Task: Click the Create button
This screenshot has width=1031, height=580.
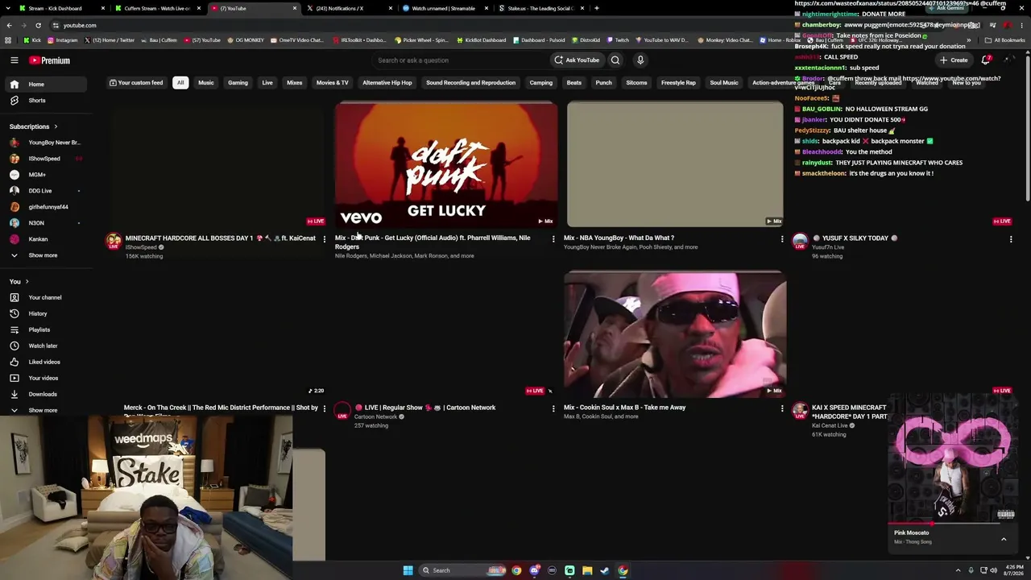Action: 954,60
